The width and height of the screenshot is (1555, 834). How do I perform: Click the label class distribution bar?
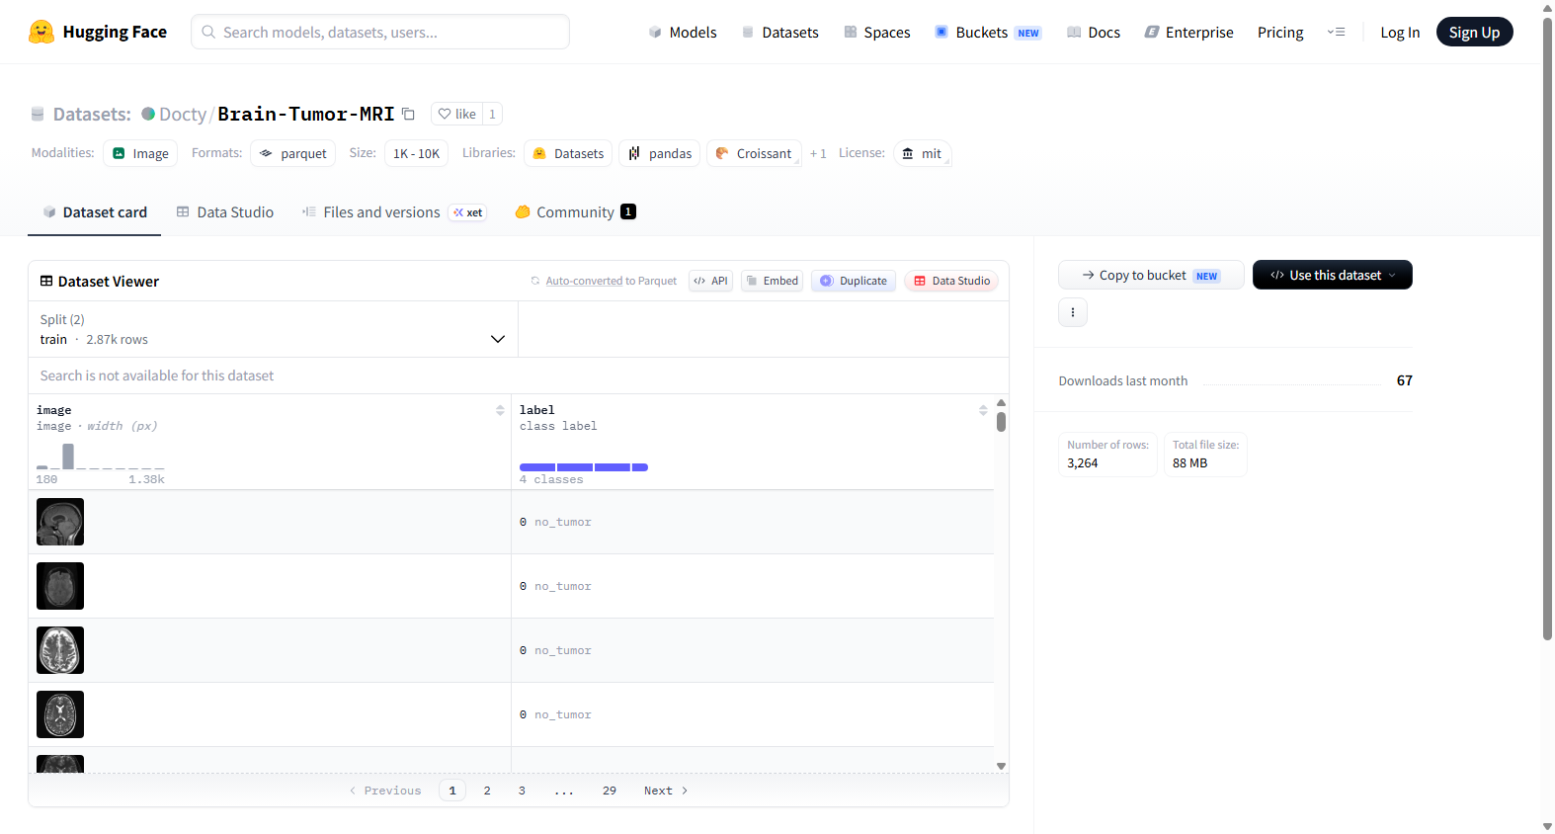tap(584, 467)
